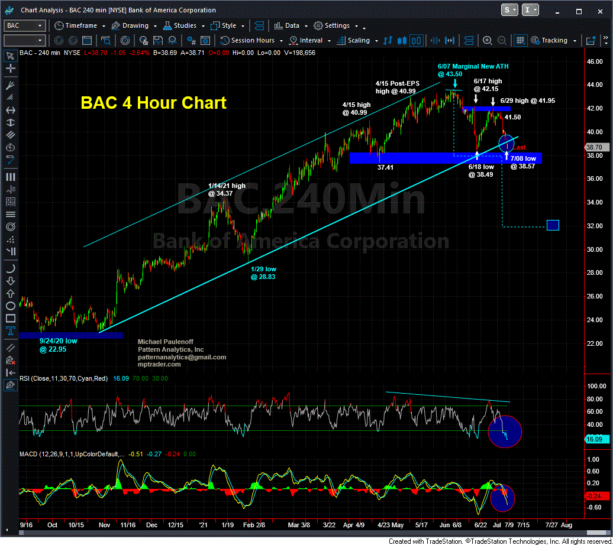
Task: Click the 16.09 RSI value marker
Action: tap(596, 439)
